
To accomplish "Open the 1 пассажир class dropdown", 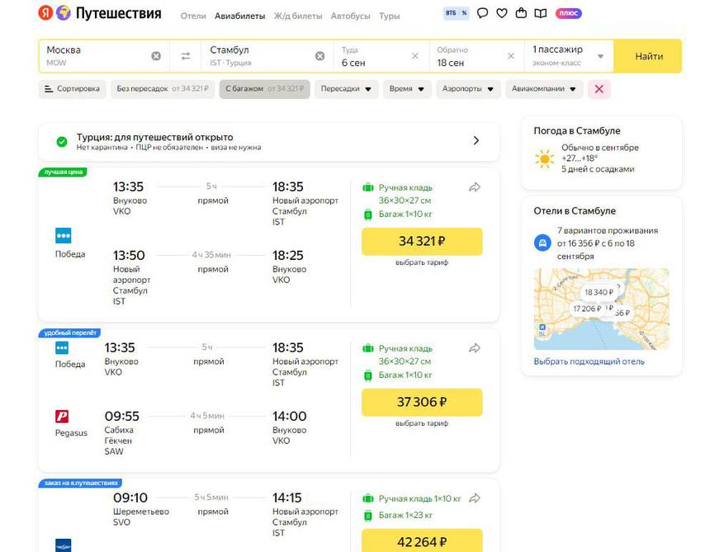I will (569, 56).
